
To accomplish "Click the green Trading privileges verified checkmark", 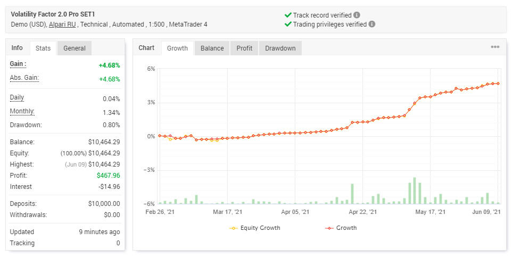I will (x=288, y=24).
